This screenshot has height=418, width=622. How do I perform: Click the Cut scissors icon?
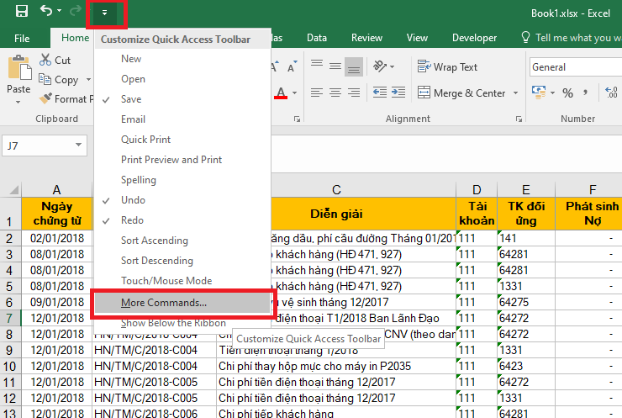45,60
